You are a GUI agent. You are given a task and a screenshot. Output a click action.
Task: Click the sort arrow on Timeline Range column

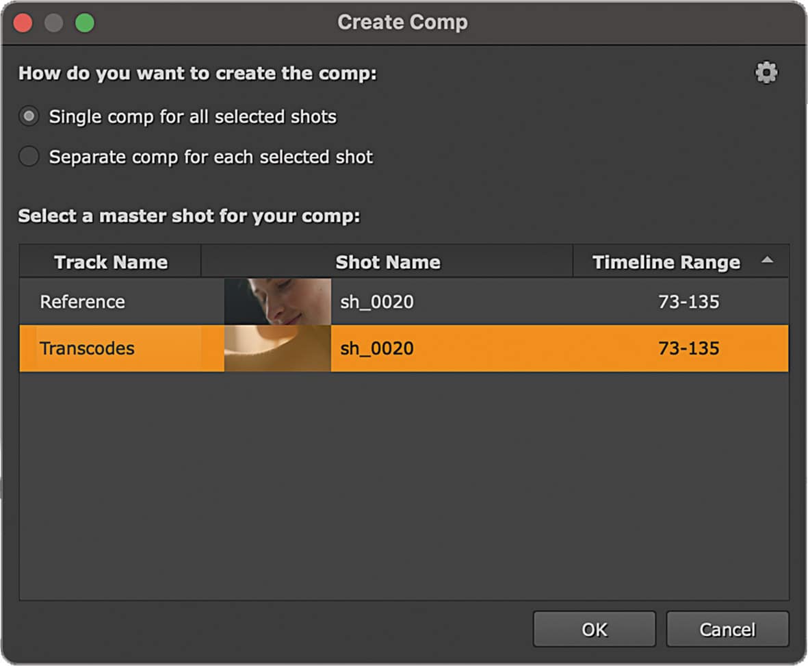(x=768, y=261)
